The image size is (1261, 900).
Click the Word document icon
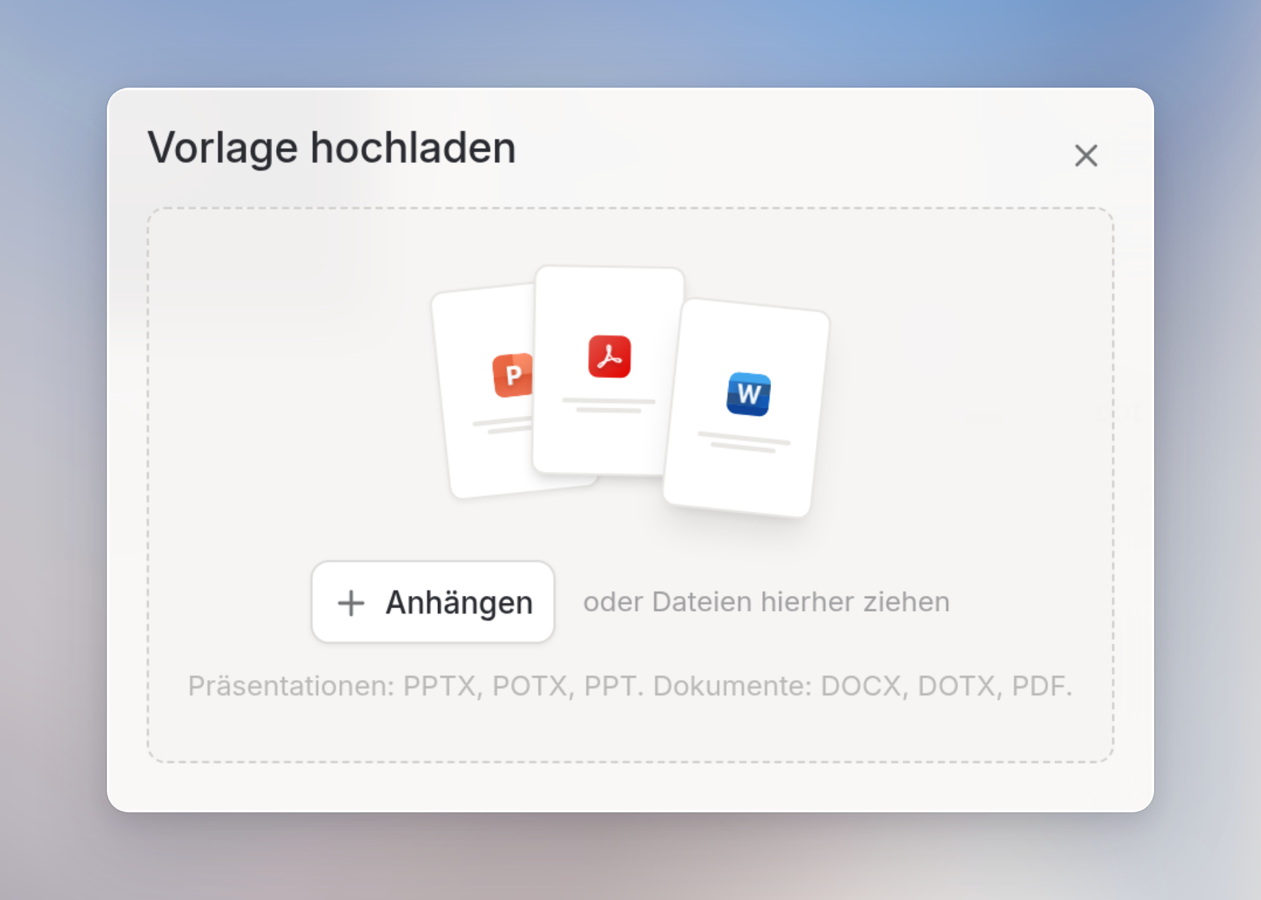748,394
